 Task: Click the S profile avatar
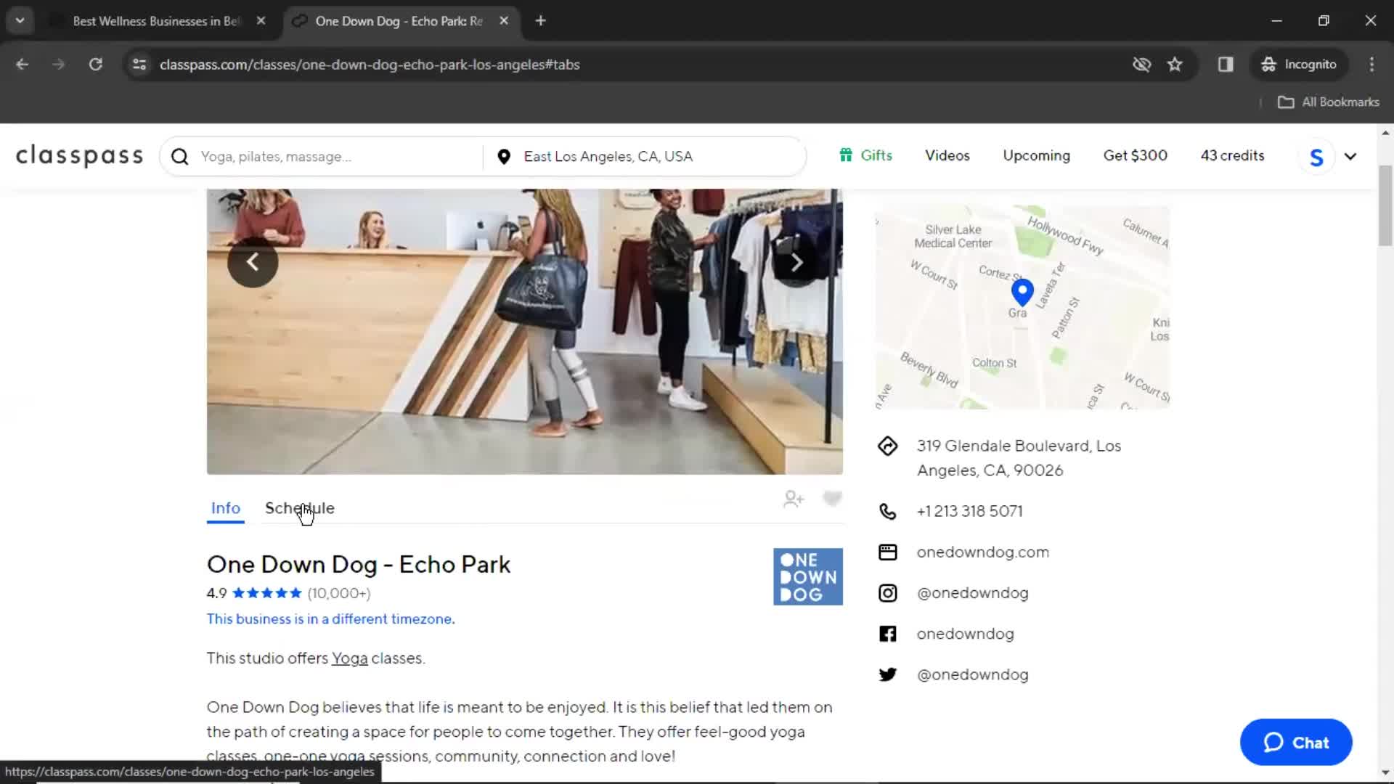coord(1316,157)
